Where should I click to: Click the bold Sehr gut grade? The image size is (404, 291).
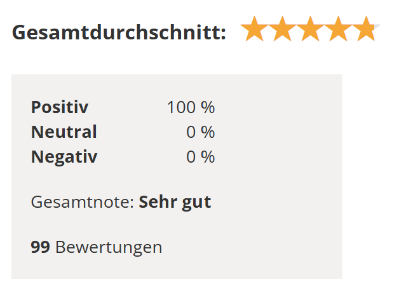click(175, 203)
